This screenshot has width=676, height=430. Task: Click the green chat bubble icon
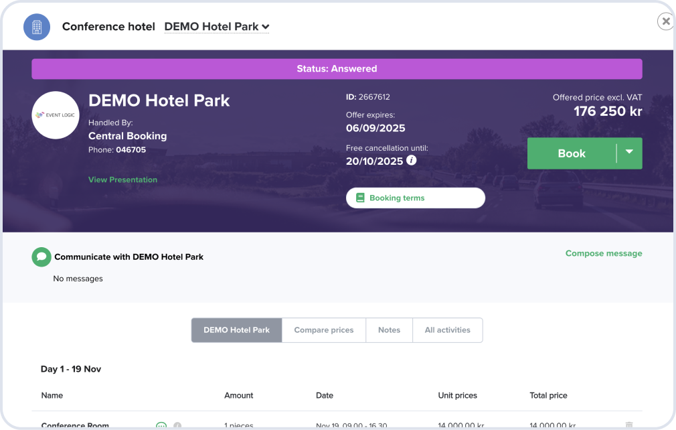[41, 257]
